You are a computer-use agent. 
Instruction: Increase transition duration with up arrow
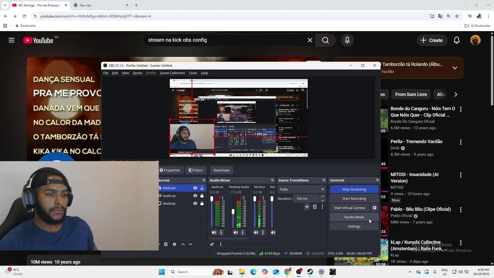323,197
